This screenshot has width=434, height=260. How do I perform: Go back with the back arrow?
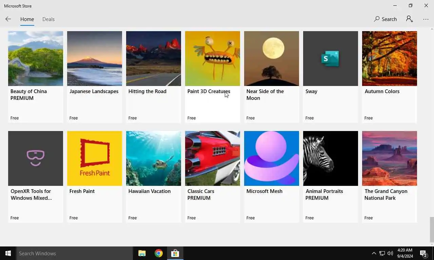(8, 19)
